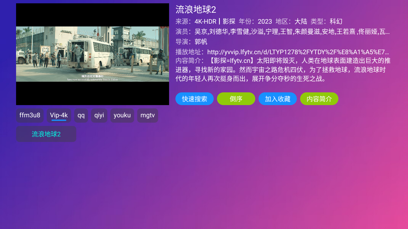Open the qiyi source line
The image size is (408, 229).
point(99,115)
